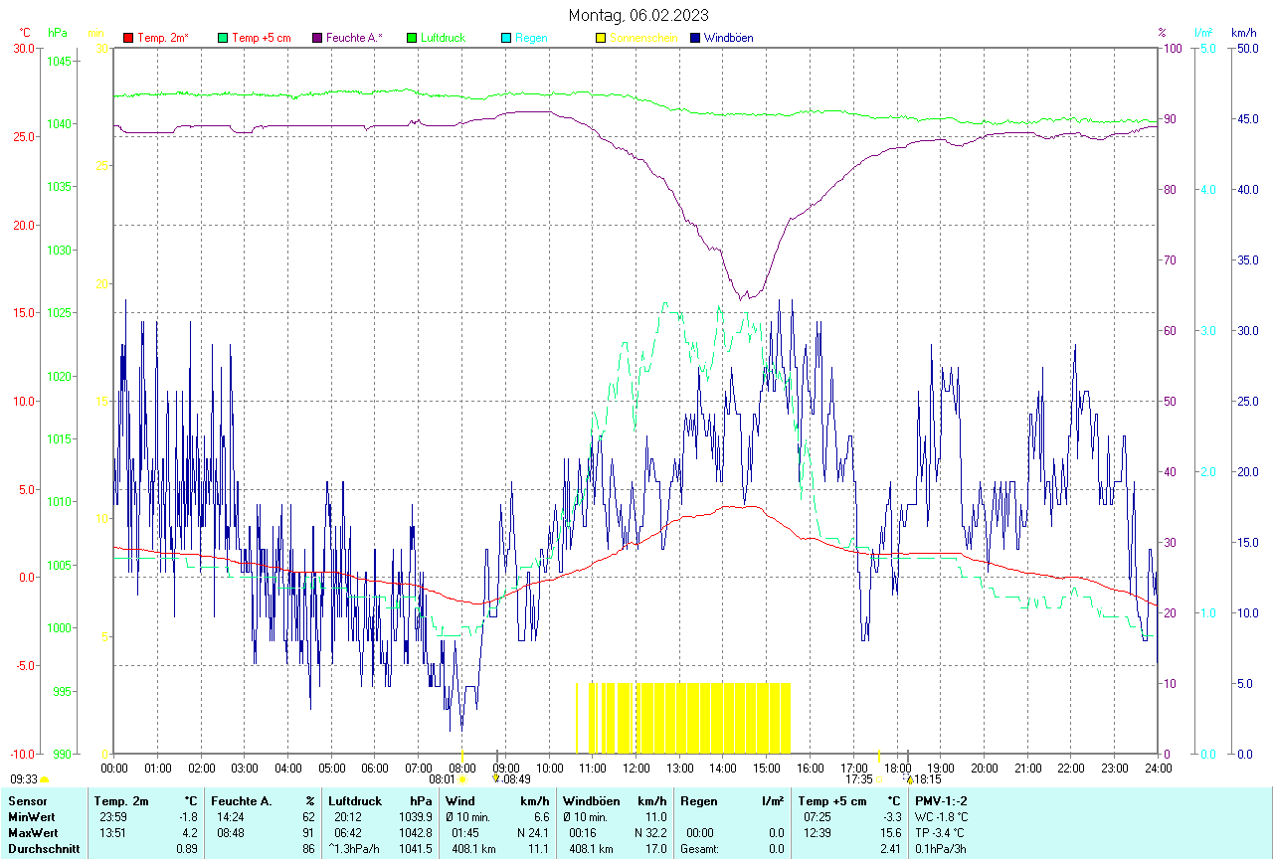Click the 1045 hPa axis tick label
The image size is (1273, 859).
59,62
